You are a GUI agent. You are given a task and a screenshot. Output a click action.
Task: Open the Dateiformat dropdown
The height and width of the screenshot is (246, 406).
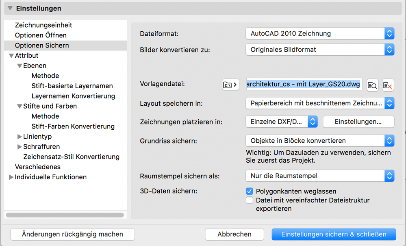320,33
